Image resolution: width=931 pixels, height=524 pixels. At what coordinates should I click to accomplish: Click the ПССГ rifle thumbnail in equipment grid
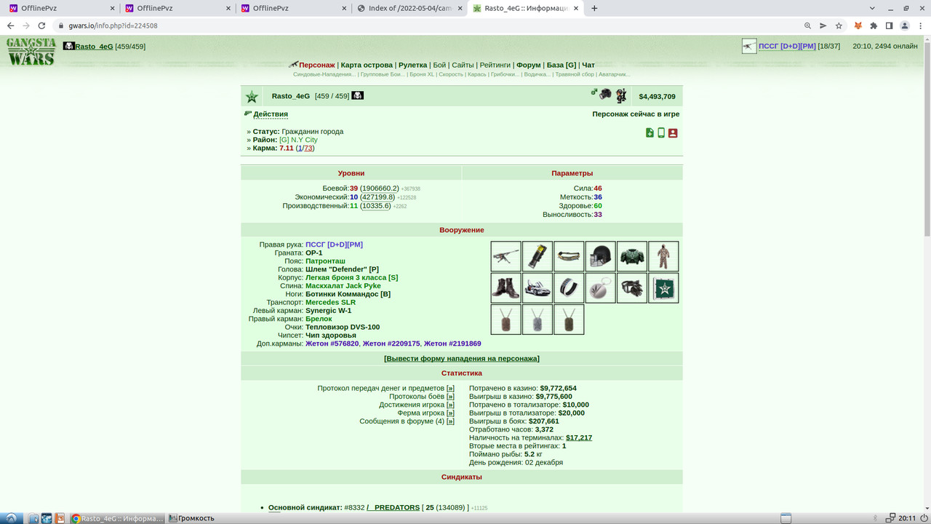[x=506, y=256]
